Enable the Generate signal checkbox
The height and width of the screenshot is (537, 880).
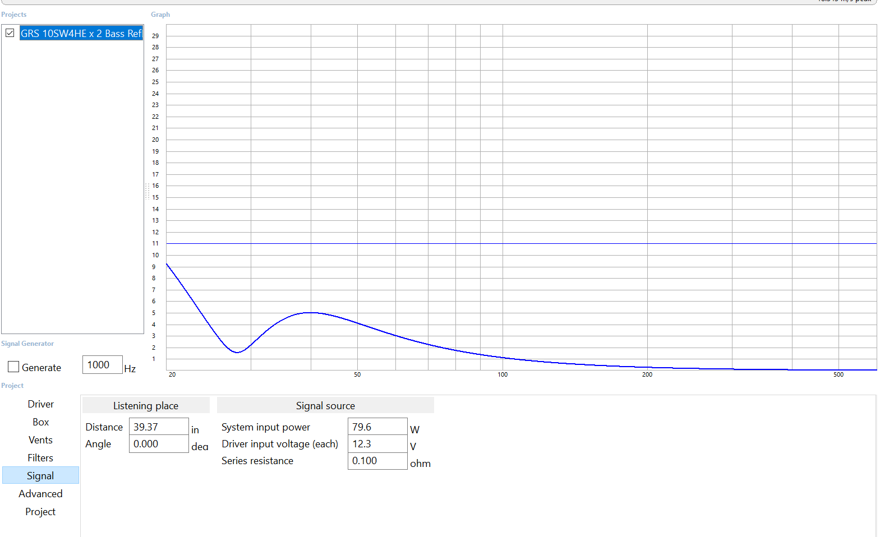pyautogui.click(x=13, y=367)
